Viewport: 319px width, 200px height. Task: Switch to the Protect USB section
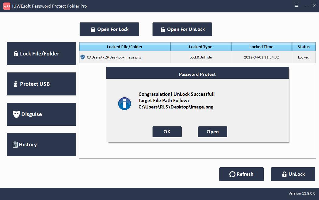pyautogui.click(x=41, y=84)
